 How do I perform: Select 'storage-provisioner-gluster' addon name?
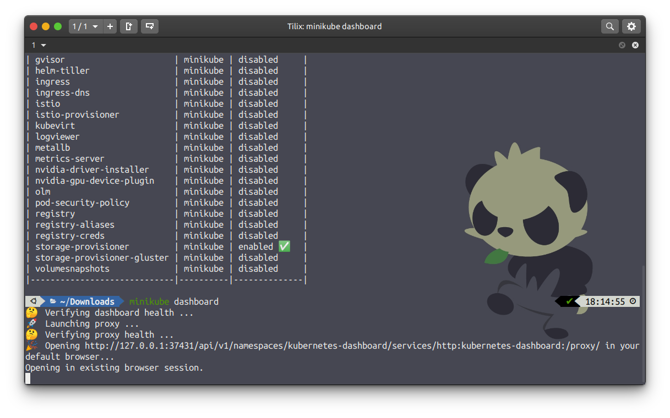click(x=102, y=257)
